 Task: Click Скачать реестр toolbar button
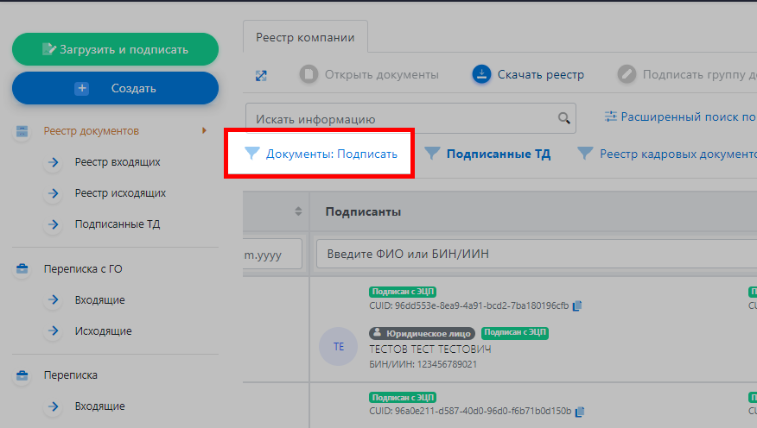528,75
